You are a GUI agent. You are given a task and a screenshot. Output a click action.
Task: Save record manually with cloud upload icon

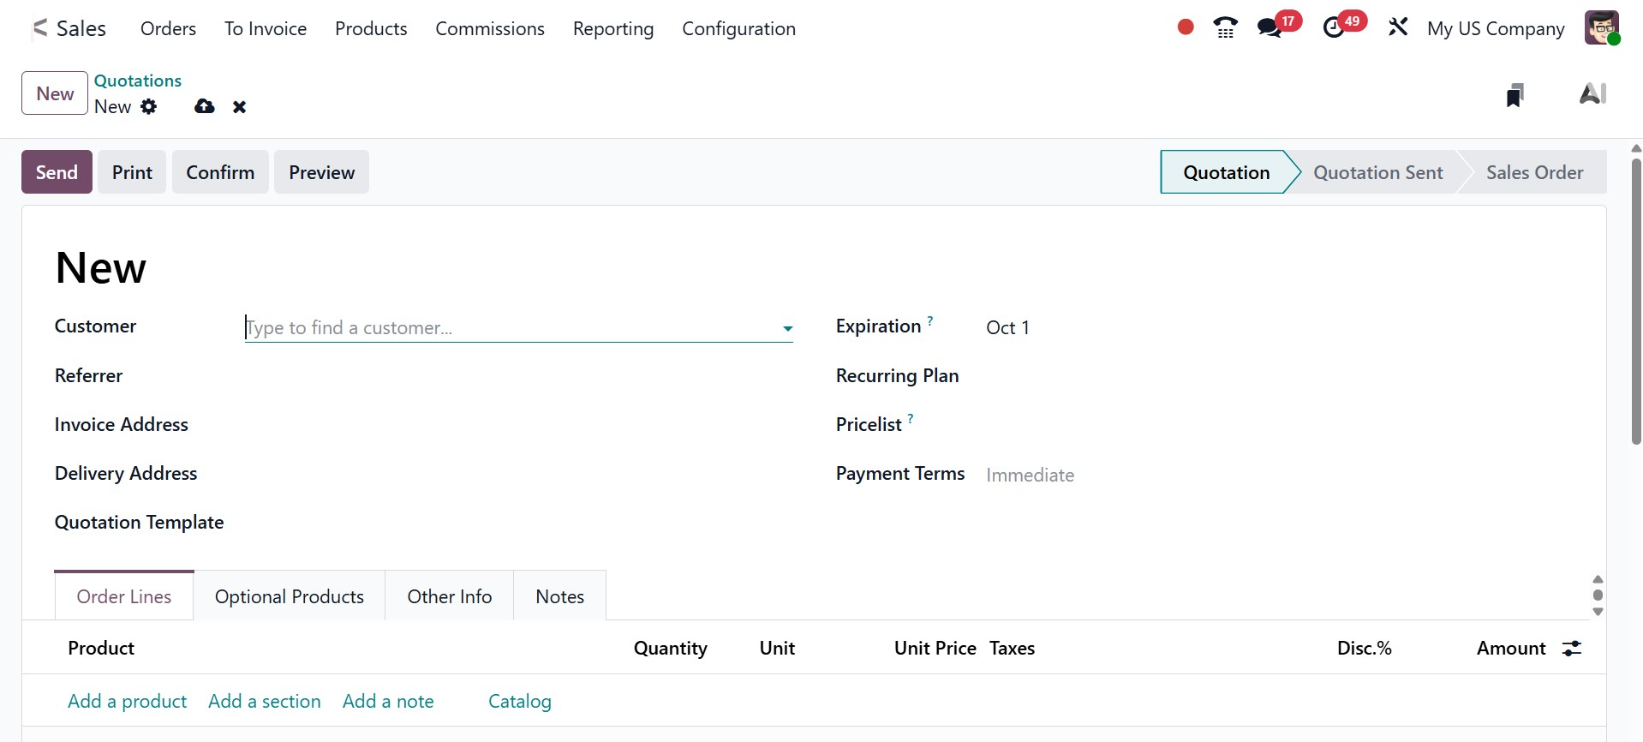pyautogui.click(x=204, y=107)
